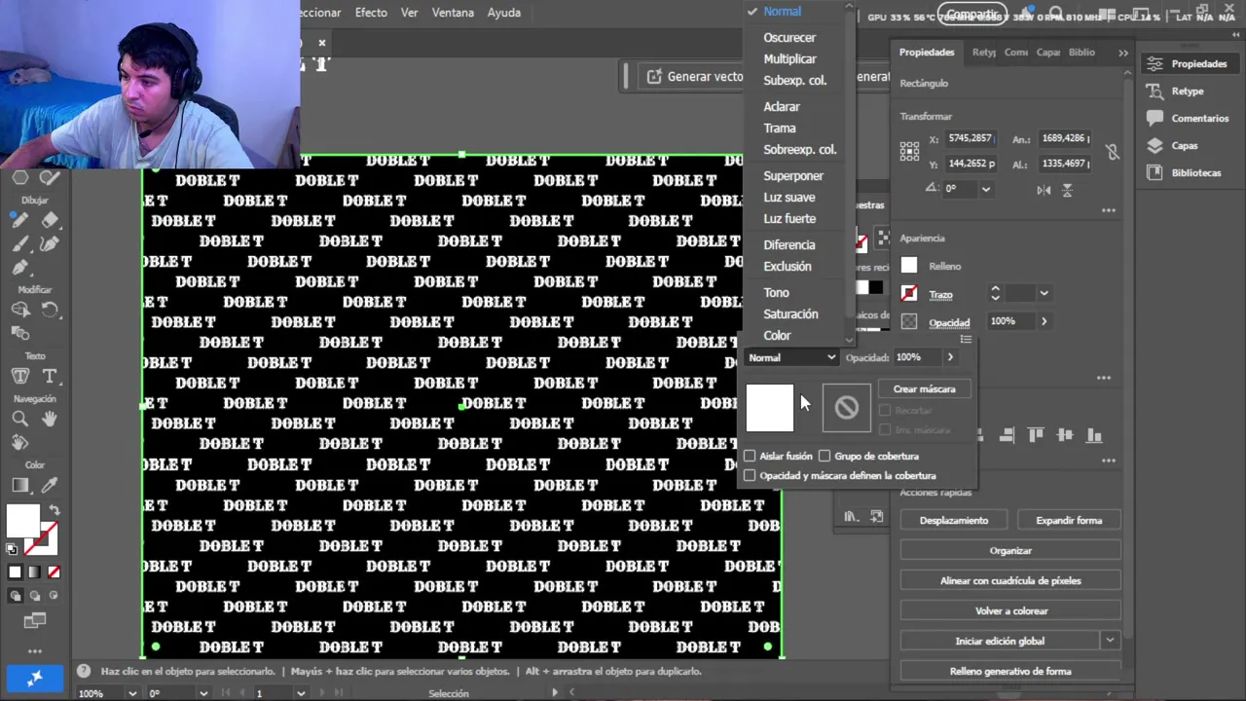The image size is (1246, 701).
Task: Select the Rotate View tool
Action: (19, 442)
